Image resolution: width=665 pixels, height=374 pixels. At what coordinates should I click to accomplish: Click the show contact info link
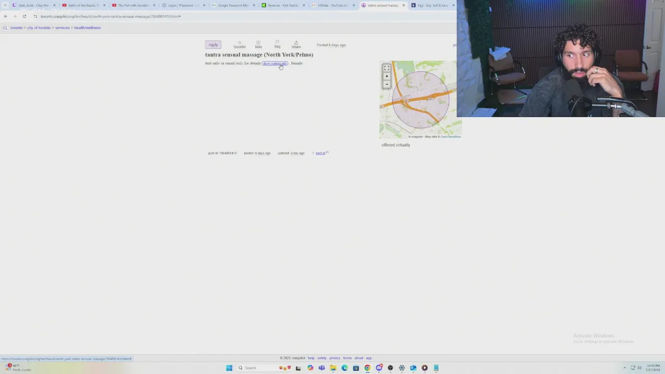tap(275, 63)
